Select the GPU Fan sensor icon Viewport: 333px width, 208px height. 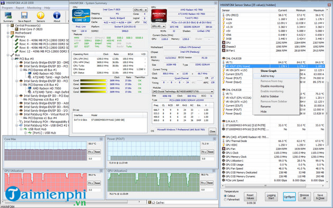(x=224, y=149)
